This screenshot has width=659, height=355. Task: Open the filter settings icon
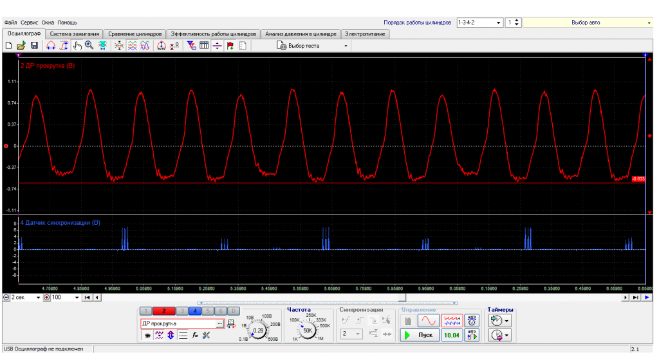coord(191,46)
